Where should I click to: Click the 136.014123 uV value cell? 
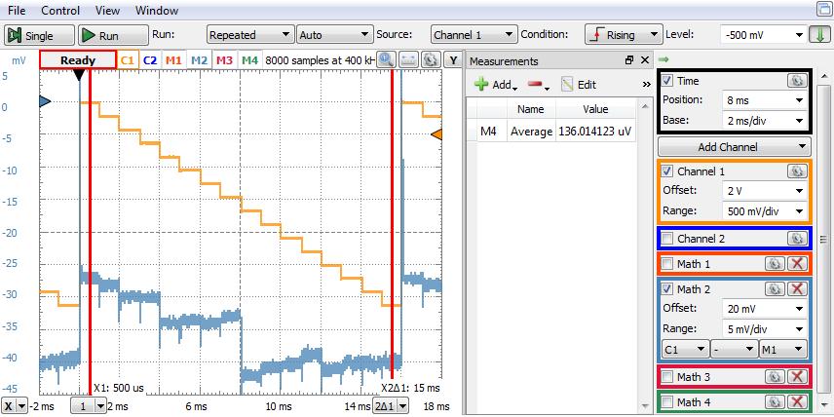pos(595,132)
